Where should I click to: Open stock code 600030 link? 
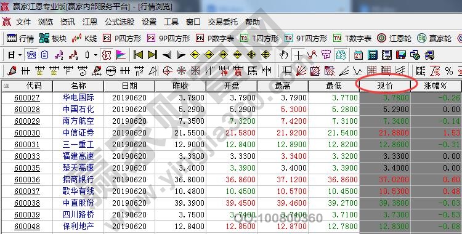pyautogui.click(x=27, y=133)
